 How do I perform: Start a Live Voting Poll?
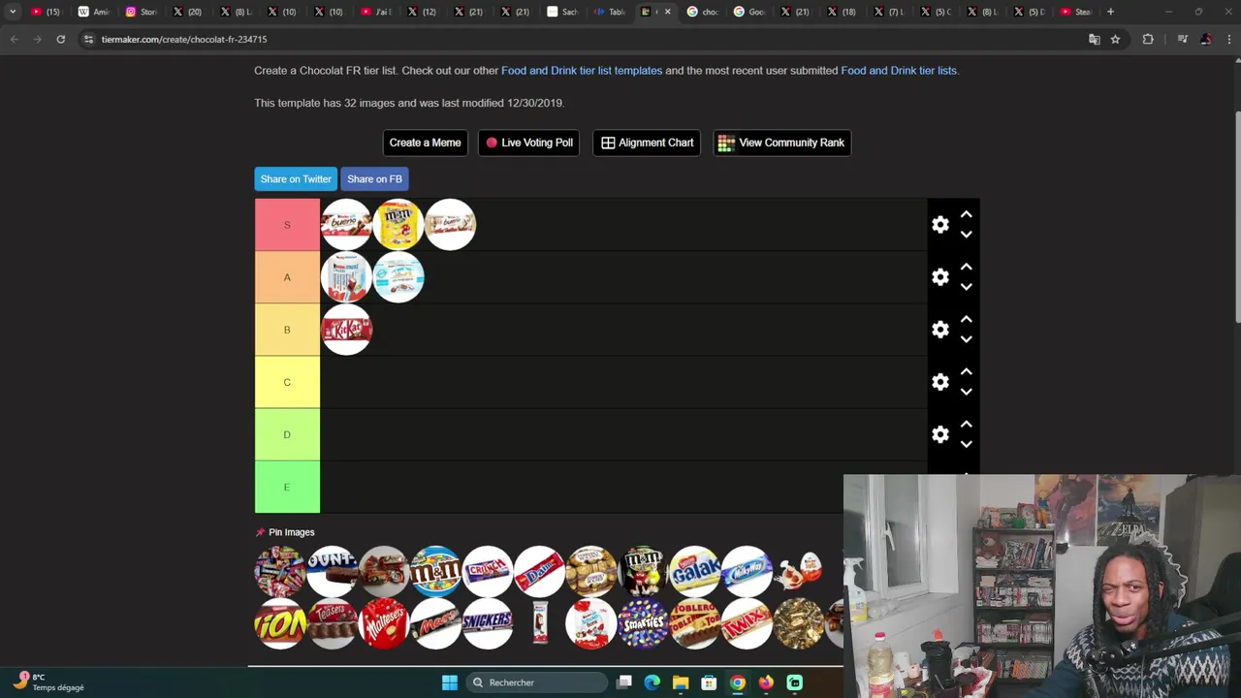tap(528, 143)
